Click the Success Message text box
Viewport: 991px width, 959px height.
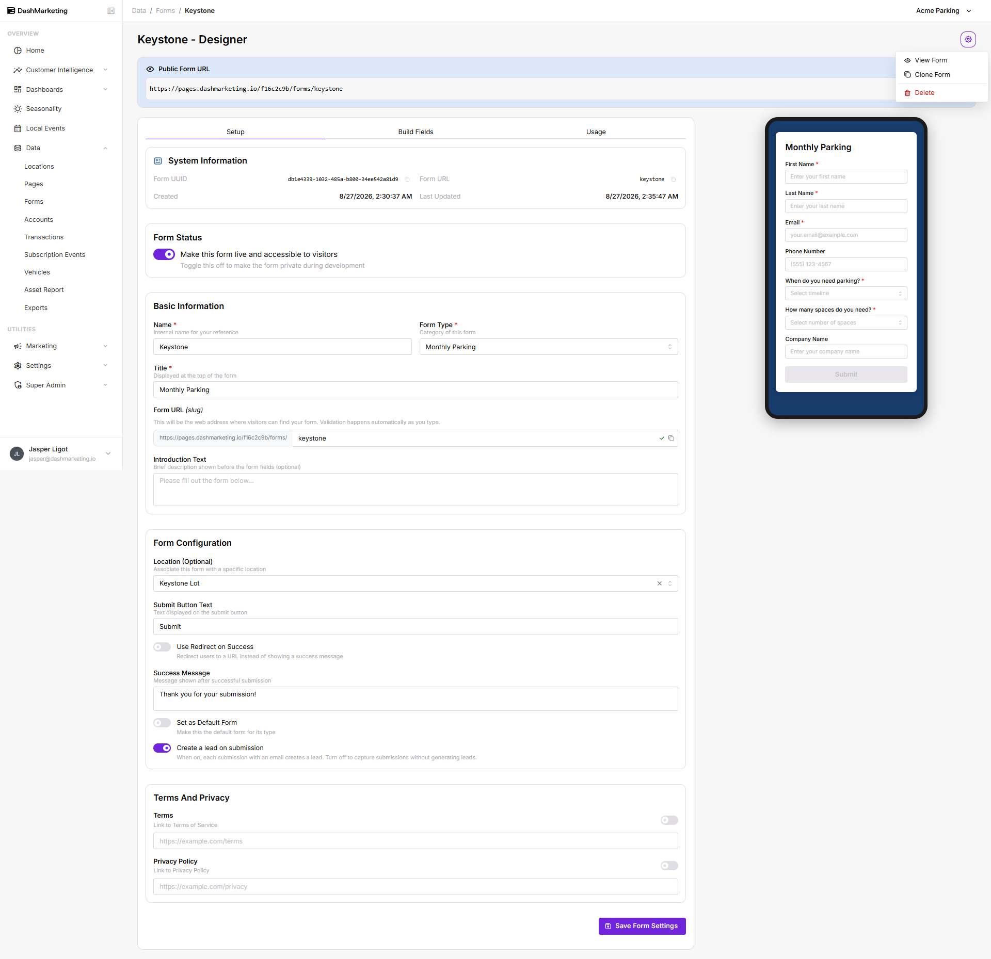click(x=415, y=698)
